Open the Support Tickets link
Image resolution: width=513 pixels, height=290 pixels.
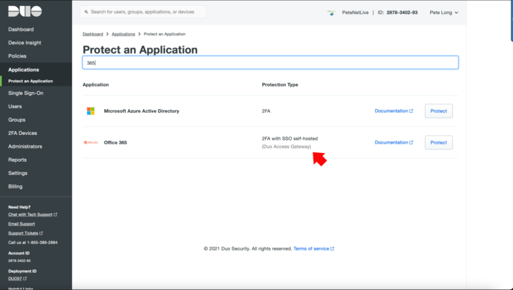pyautogui.click(x=25, y=233)
